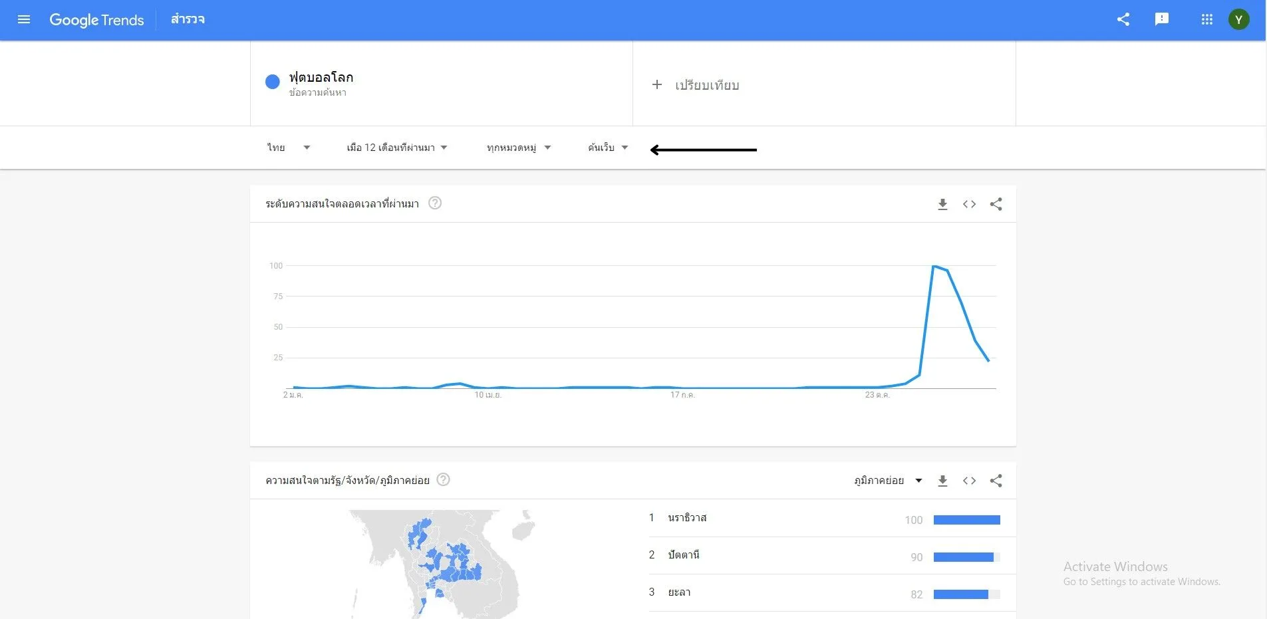Download the subregion interest data
Viewport: 1267px width, 619px height.
(942, 481)
